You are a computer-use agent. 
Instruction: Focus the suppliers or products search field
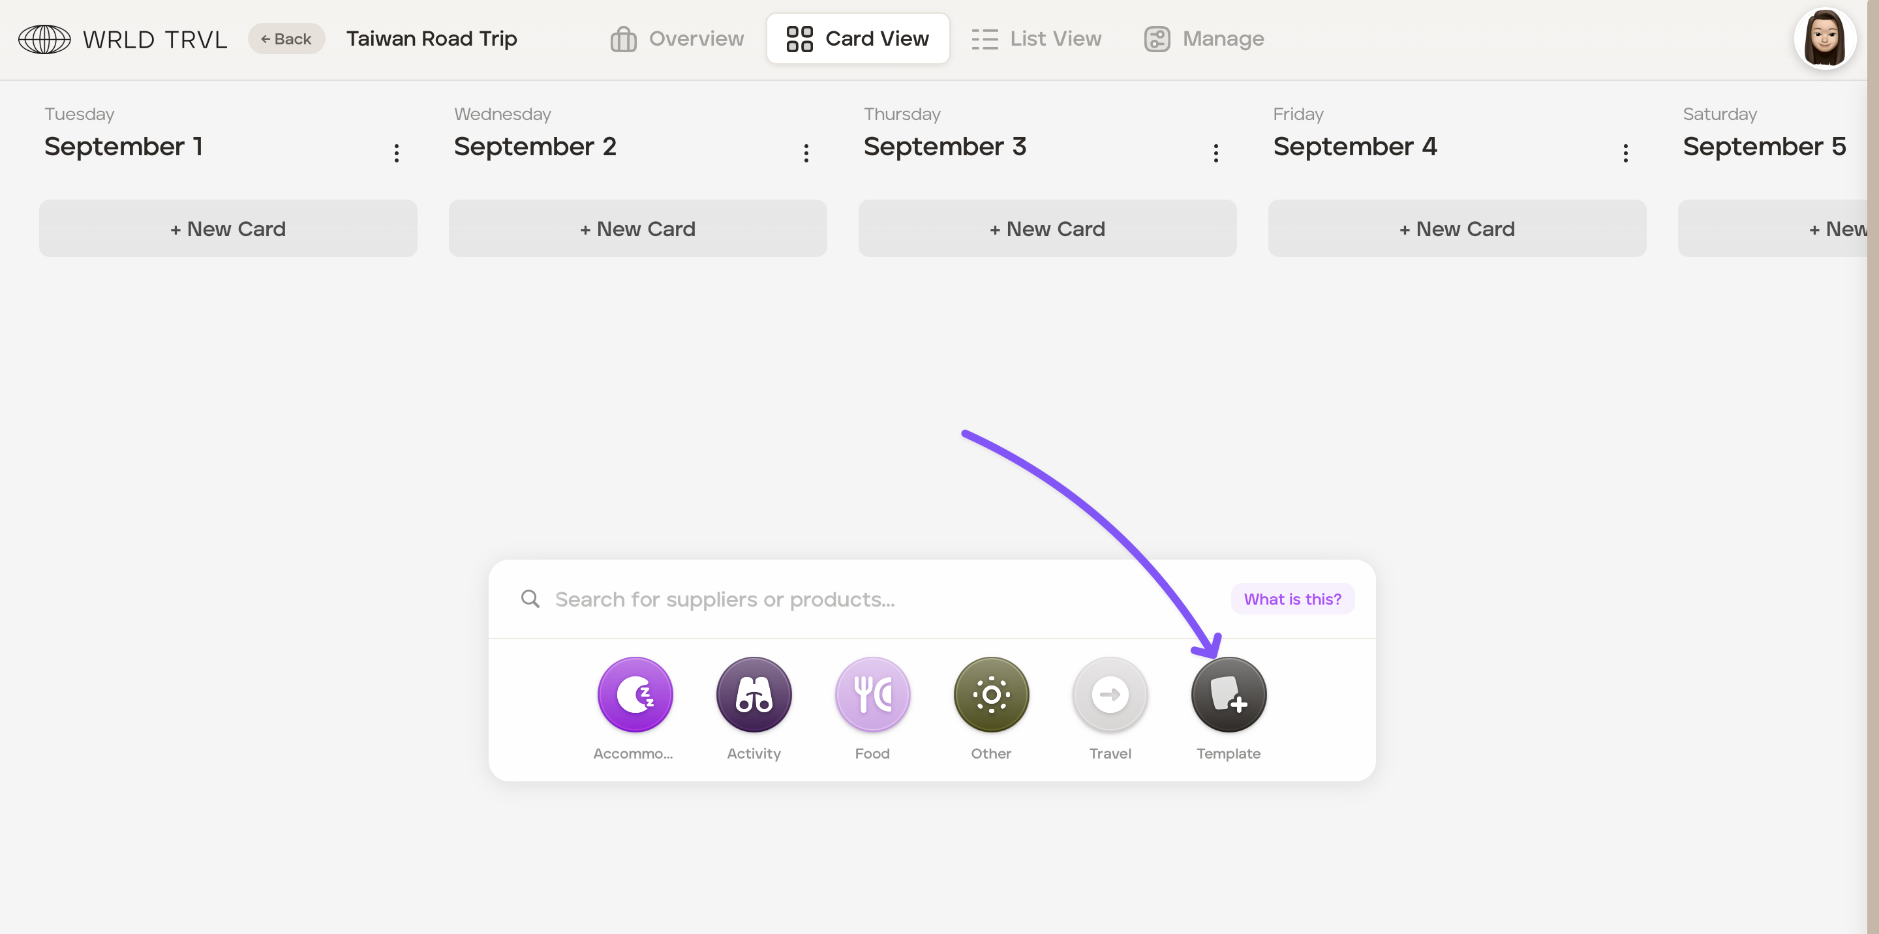coord(876,599)
